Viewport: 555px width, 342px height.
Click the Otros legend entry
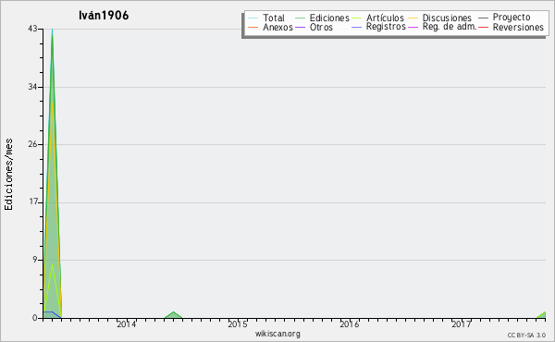pyautogui.click(x=314, y=27)
